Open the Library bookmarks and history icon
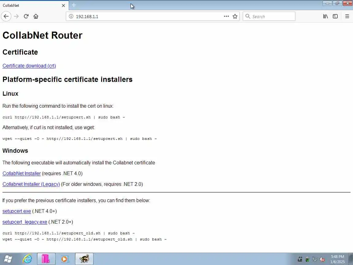The height and width of the screenshot is (265, 353). [x=325, y=16]
